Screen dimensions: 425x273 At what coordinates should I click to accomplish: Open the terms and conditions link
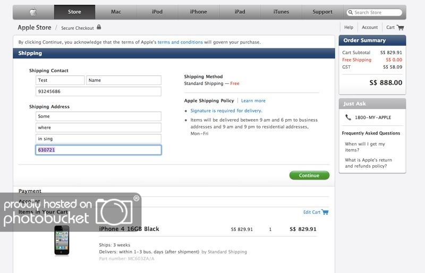(x=180, y=42)
